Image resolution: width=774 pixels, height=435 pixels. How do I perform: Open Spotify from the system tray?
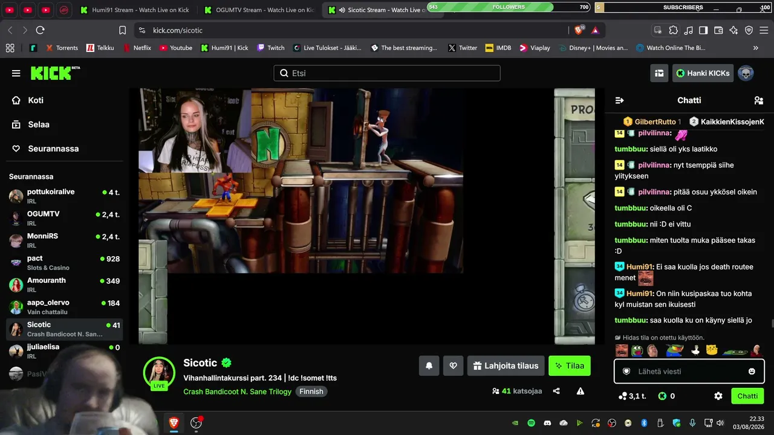[x=532, y=423]
